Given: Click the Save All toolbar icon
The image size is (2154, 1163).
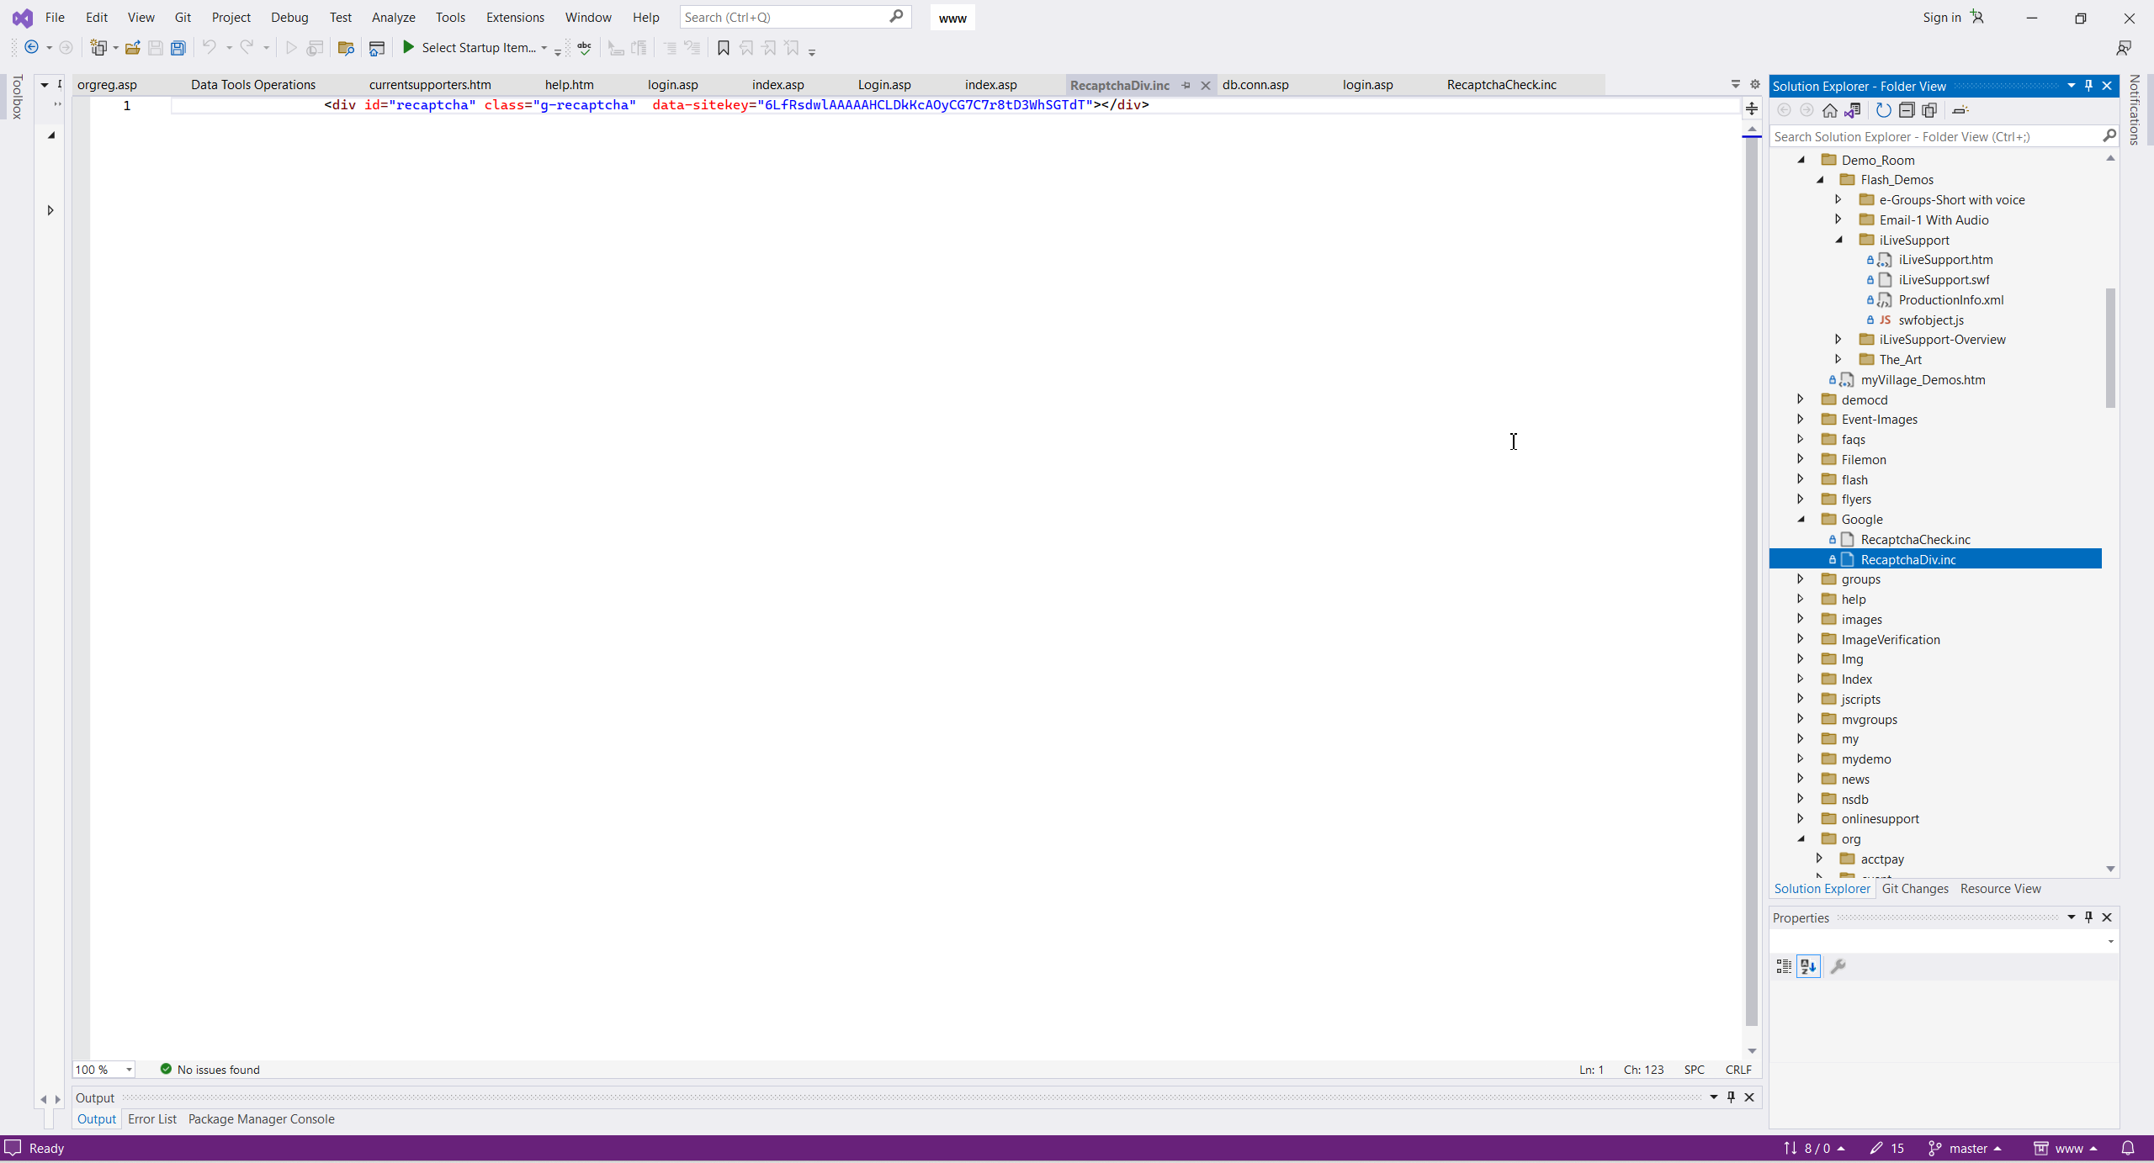Looking at the screenshot, I should 178,48.
